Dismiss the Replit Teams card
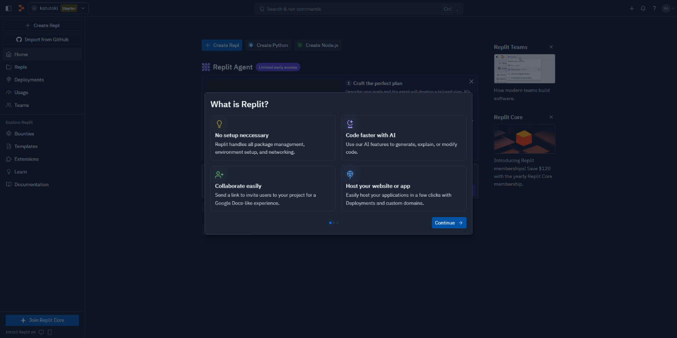This screenshot has width=677, height=338. 551,47
